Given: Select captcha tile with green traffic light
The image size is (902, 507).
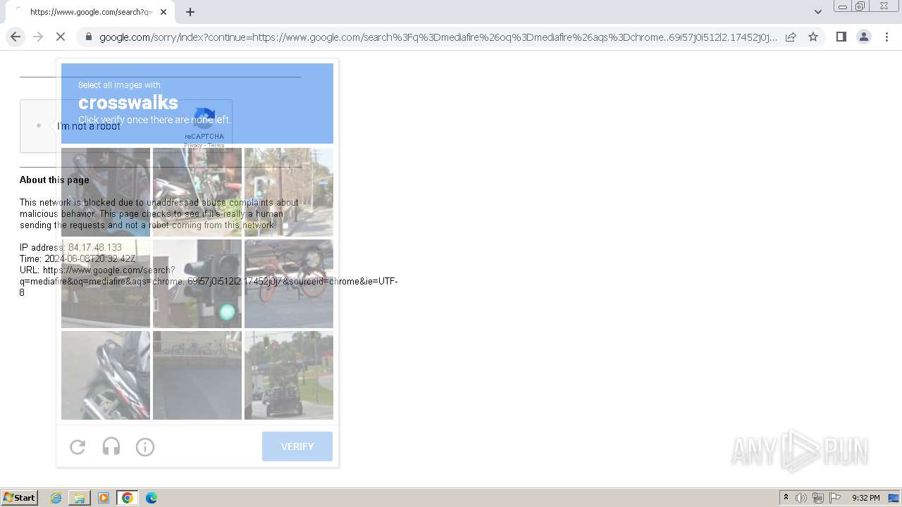Looking at the screenshot, I should (x=197, y=284).
